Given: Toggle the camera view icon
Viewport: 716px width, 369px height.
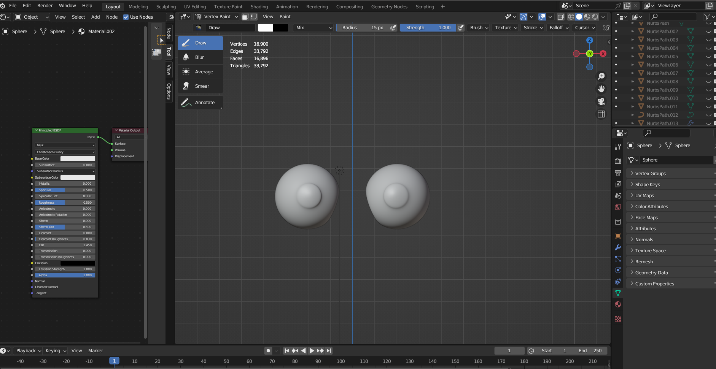Looking at the screenshot, I should tap(601, 101).
